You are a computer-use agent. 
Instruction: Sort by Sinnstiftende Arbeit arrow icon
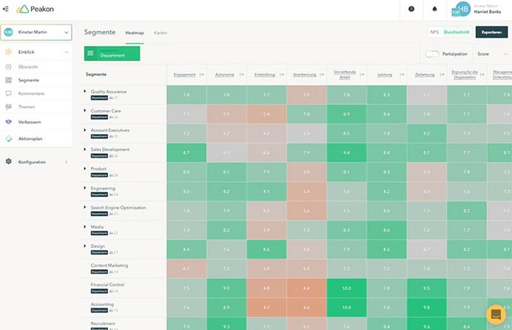362,75
